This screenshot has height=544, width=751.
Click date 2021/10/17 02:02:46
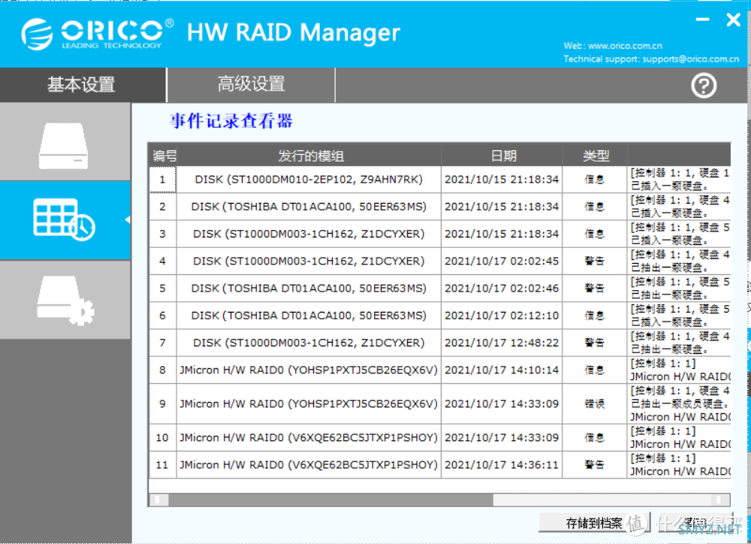(x=502, y=289)
